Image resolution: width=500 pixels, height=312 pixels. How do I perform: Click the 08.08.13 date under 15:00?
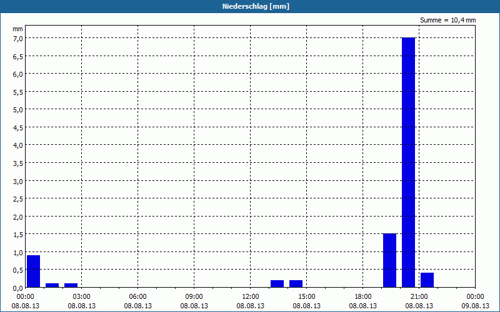pyautogui.click(x=307, y=306)
